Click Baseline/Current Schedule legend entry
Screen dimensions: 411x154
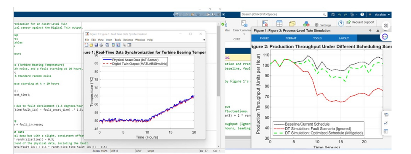point(302,124)
